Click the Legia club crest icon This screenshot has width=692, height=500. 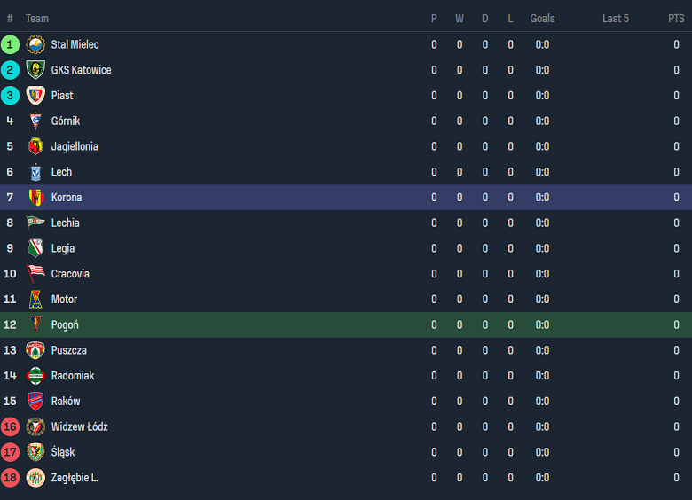[x=35, y=248]
